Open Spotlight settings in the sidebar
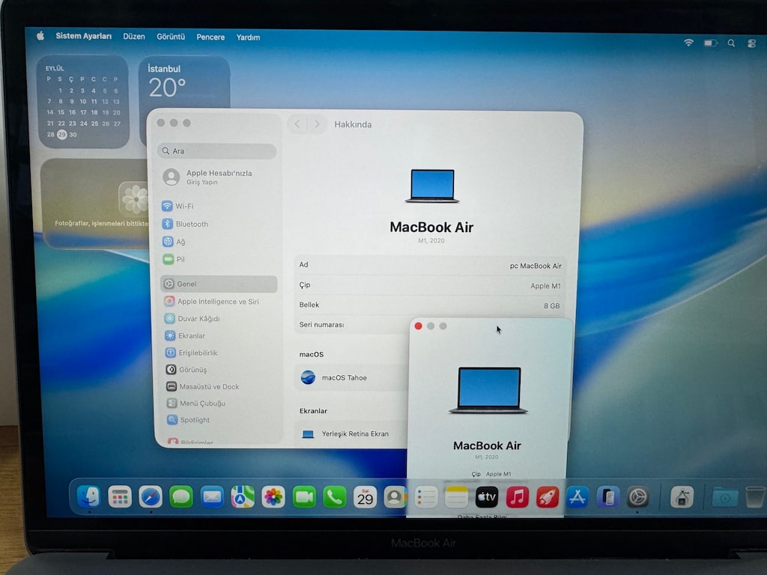 tap(188, 419)
